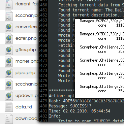Click the 'Time: 02.02.2010. 05:44:54' line

[x=80, y=111]
